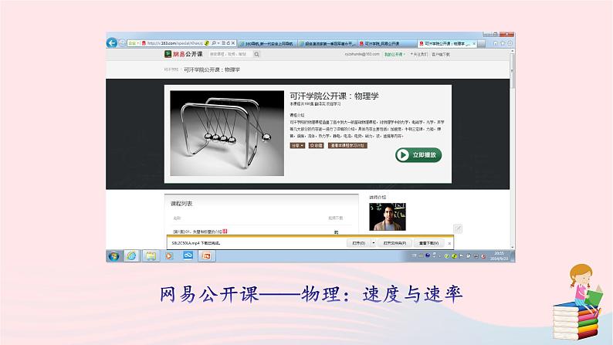Click the browser home icon

(496, 43)
